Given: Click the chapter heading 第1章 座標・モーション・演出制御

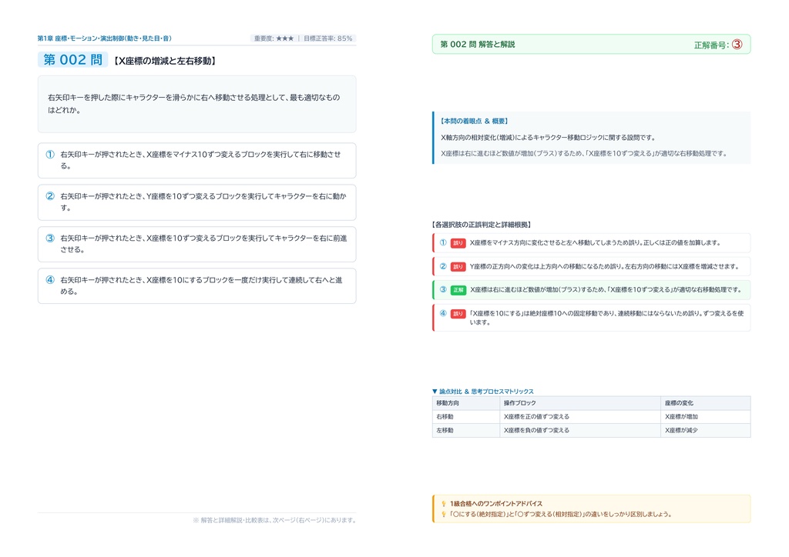Looking at the screenshot, I should pos(105,38).
